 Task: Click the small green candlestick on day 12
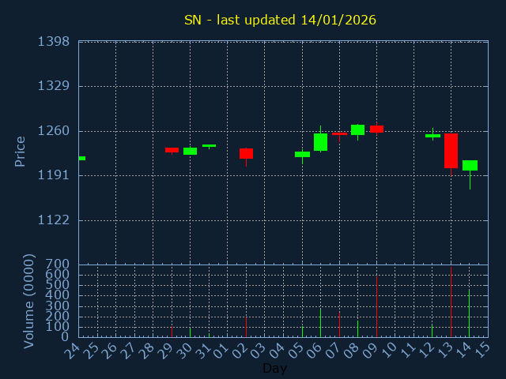432,136
